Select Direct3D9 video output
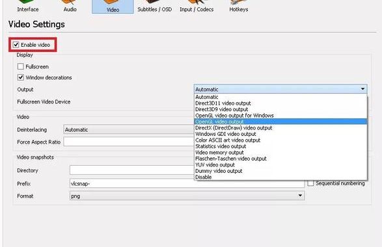This screenshot has height=247, width=382. [280, 109]
